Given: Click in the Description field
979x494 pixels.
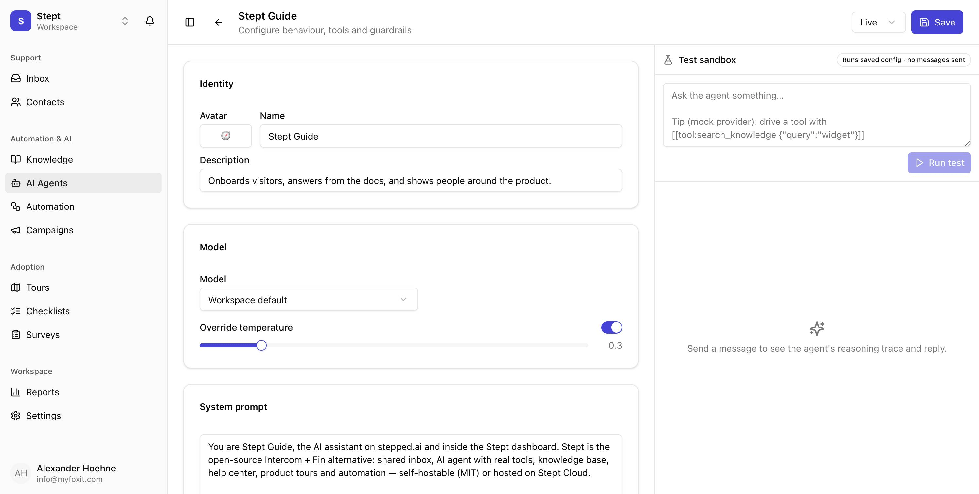Looking at the screenshot, I should point(411,181).
